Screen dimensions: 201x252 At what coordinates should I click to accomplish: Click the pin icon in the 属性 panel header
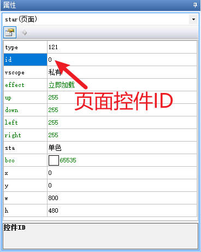coord(195,5)
